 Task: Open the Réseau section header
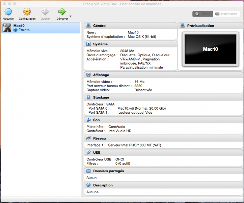(163, 138)
